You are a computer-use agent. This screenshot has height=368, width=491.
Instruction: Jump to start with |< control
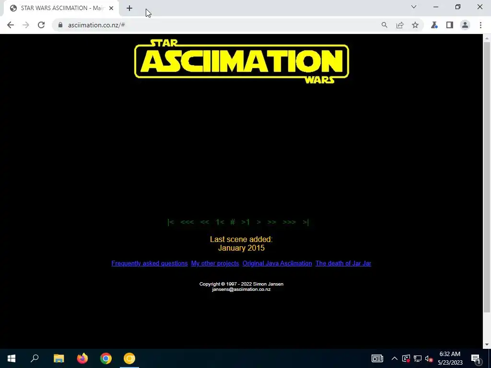coord(171,222)
